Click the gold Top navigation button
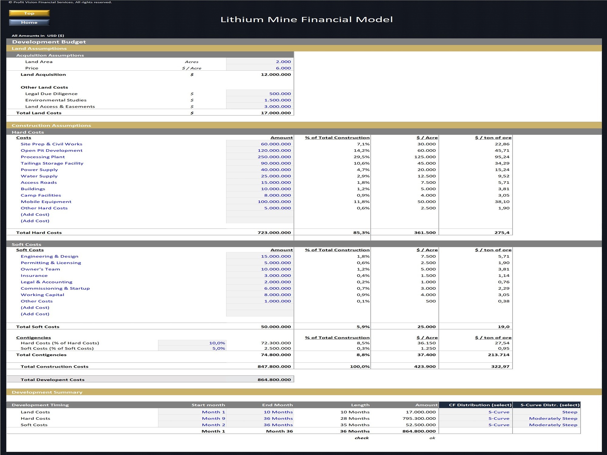Screen dimensions: 607x455 pyautogui.click(x=29, y=13)
